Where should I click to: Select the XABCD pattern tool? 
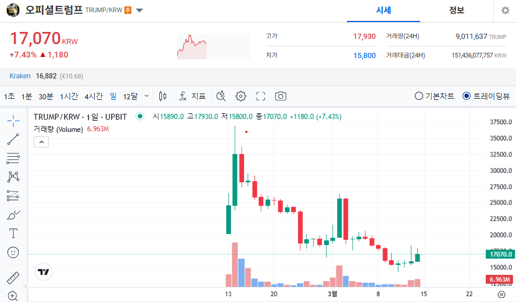13,177
